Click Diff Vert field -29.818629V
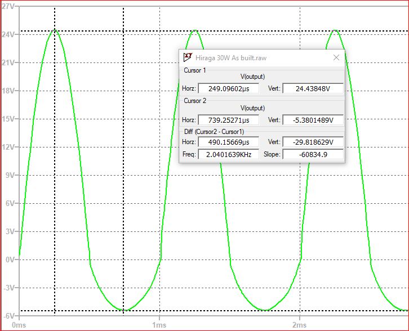Viewport: 409px width, 331px height. (x=313, y=142)
